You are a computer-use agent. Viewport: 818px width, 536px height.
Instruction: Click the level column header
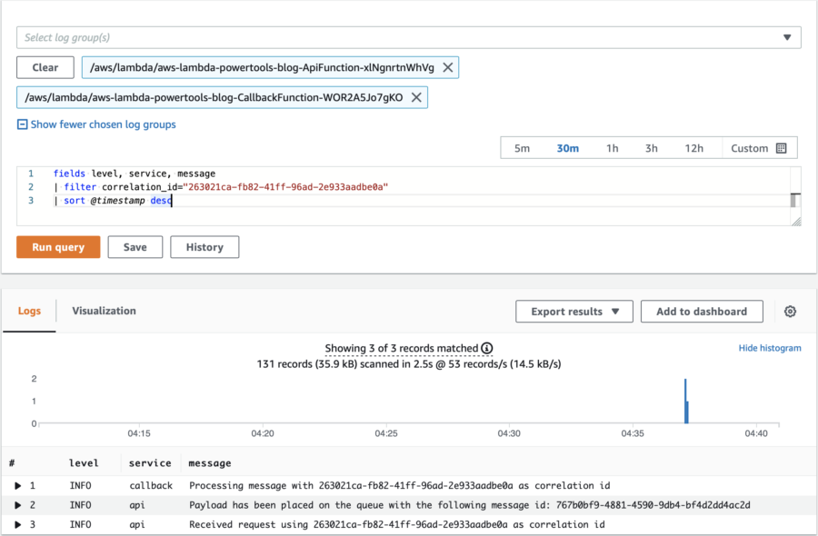pyautogui.click(x=84, y=463)
